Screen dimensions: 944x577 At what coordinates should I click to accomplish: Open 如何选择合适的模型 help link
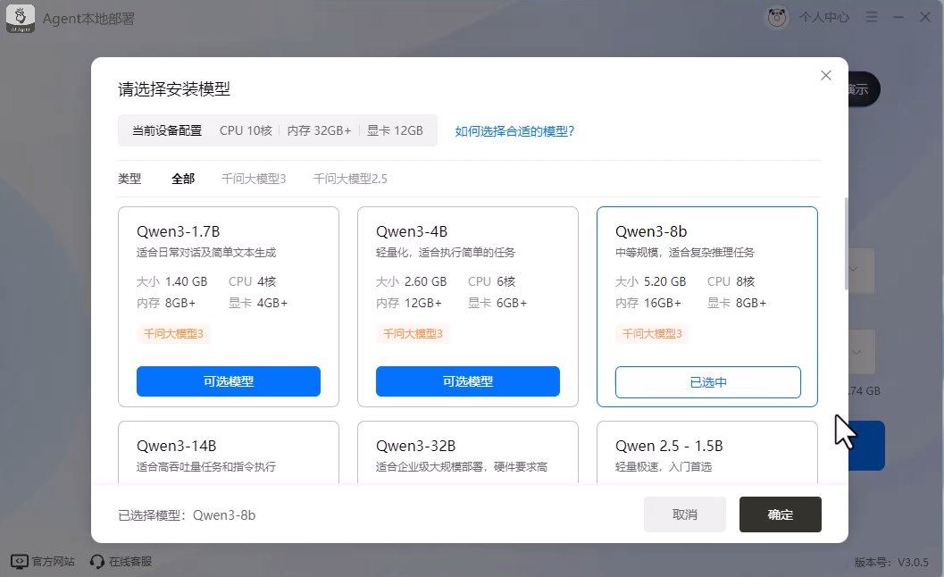(514, 130)
